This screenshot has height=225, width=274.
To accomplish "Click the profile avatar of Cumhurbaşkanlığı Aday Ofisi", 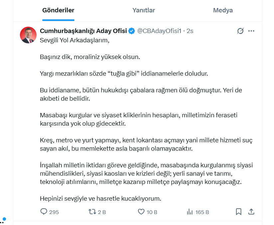I will [x=29, y=34].
